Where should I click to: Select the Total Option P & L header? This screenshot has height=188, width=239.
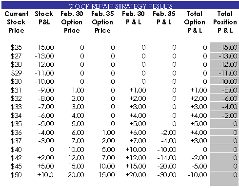[x=195, y=22]
